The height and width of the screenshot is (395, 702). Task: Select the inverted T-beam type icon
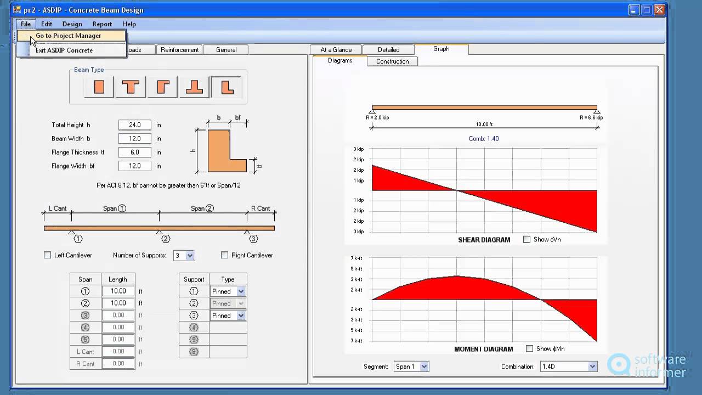[194, 87]
